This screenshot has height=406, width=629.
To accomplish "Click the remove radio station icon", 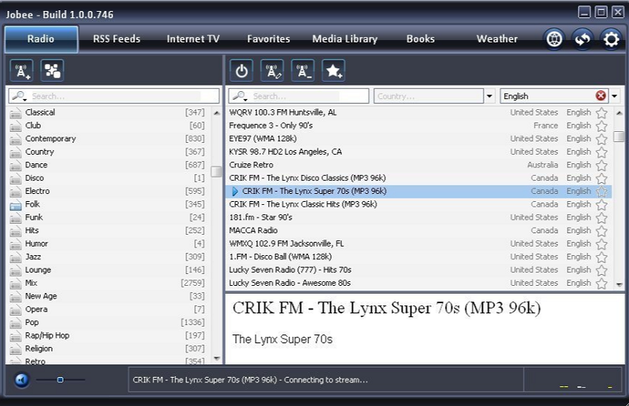I will [303, 71].
